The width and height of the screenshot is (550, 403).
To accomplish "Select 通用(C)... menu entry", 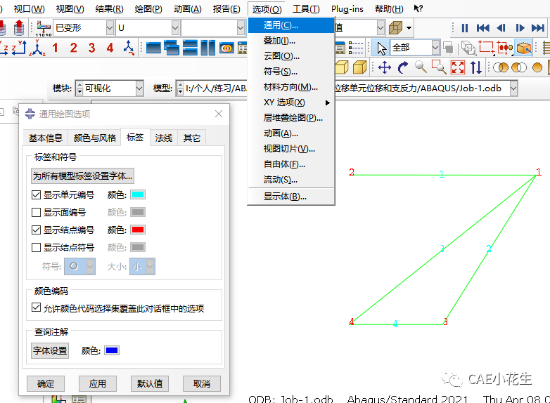I will (290, 25).
